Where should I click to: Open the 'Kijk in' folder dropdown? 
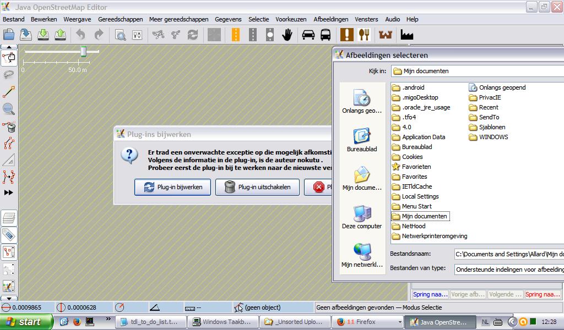pyautogui.click(x=477, y=71)
